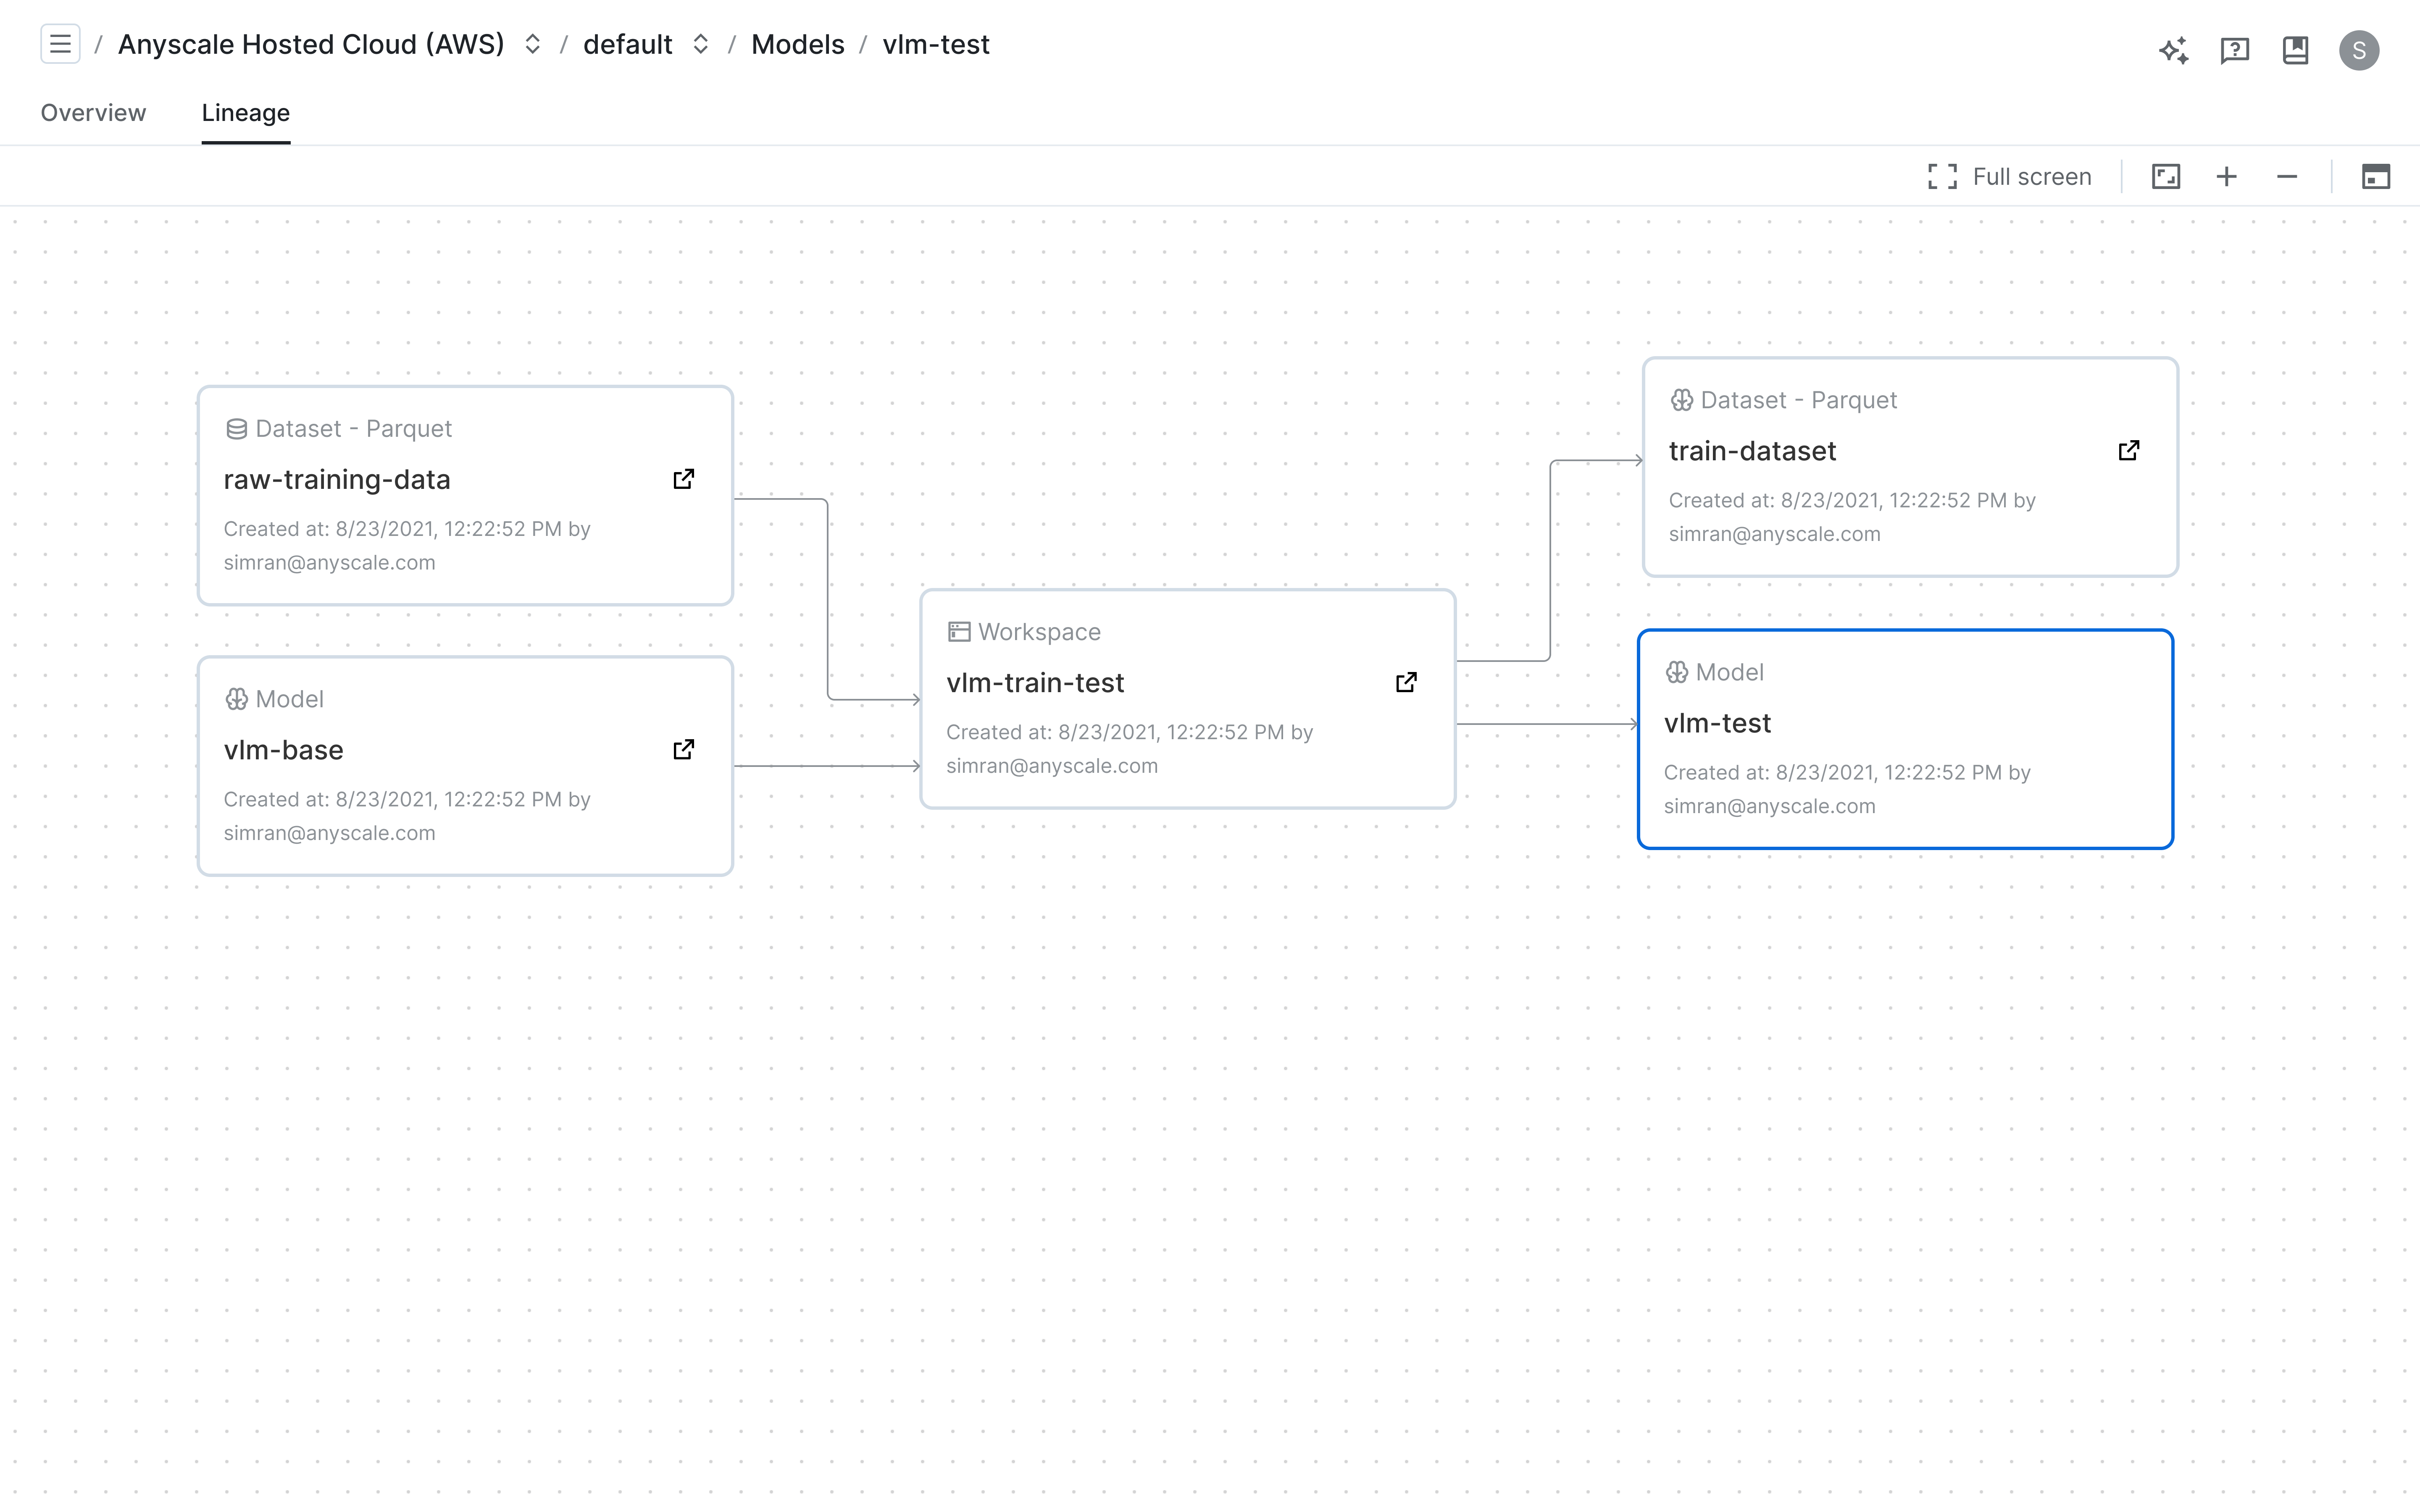Open the sidebar hamburger menu

click(60, 45)
